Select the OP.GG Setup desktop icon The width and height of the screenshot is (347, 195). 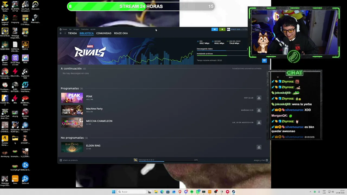[x=15, y=60]
